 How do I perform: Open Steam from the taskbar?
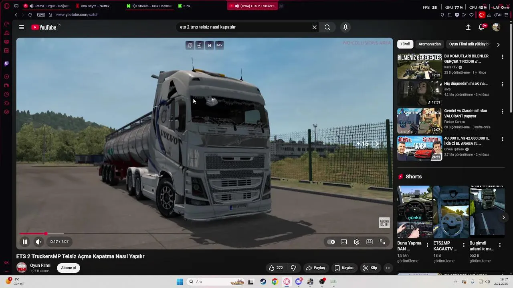pos(263,282)
